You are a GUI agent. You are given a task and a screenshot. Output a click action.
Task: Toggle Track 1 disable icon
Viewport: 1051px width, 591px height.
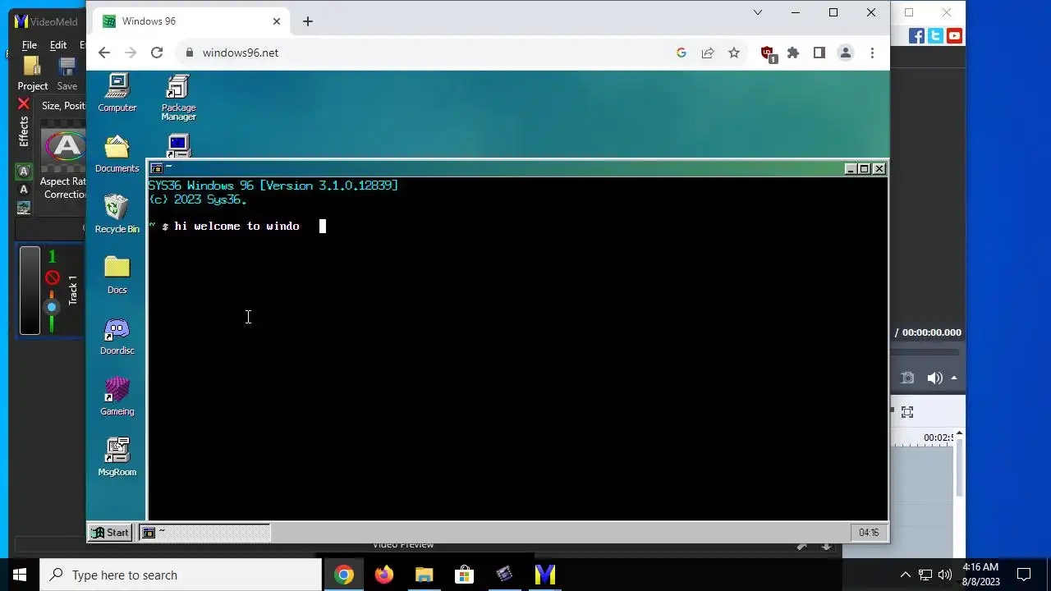pyautogui.click(x=52, y=277)
